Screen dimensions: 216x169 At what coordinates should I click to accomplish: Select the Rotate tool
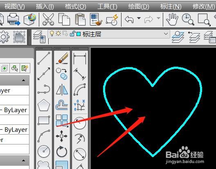tap(62, 151)
